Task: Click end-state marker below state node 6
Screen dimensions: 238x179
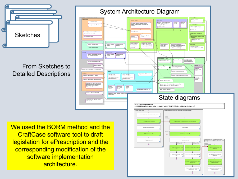Action: tap(149, 144)
